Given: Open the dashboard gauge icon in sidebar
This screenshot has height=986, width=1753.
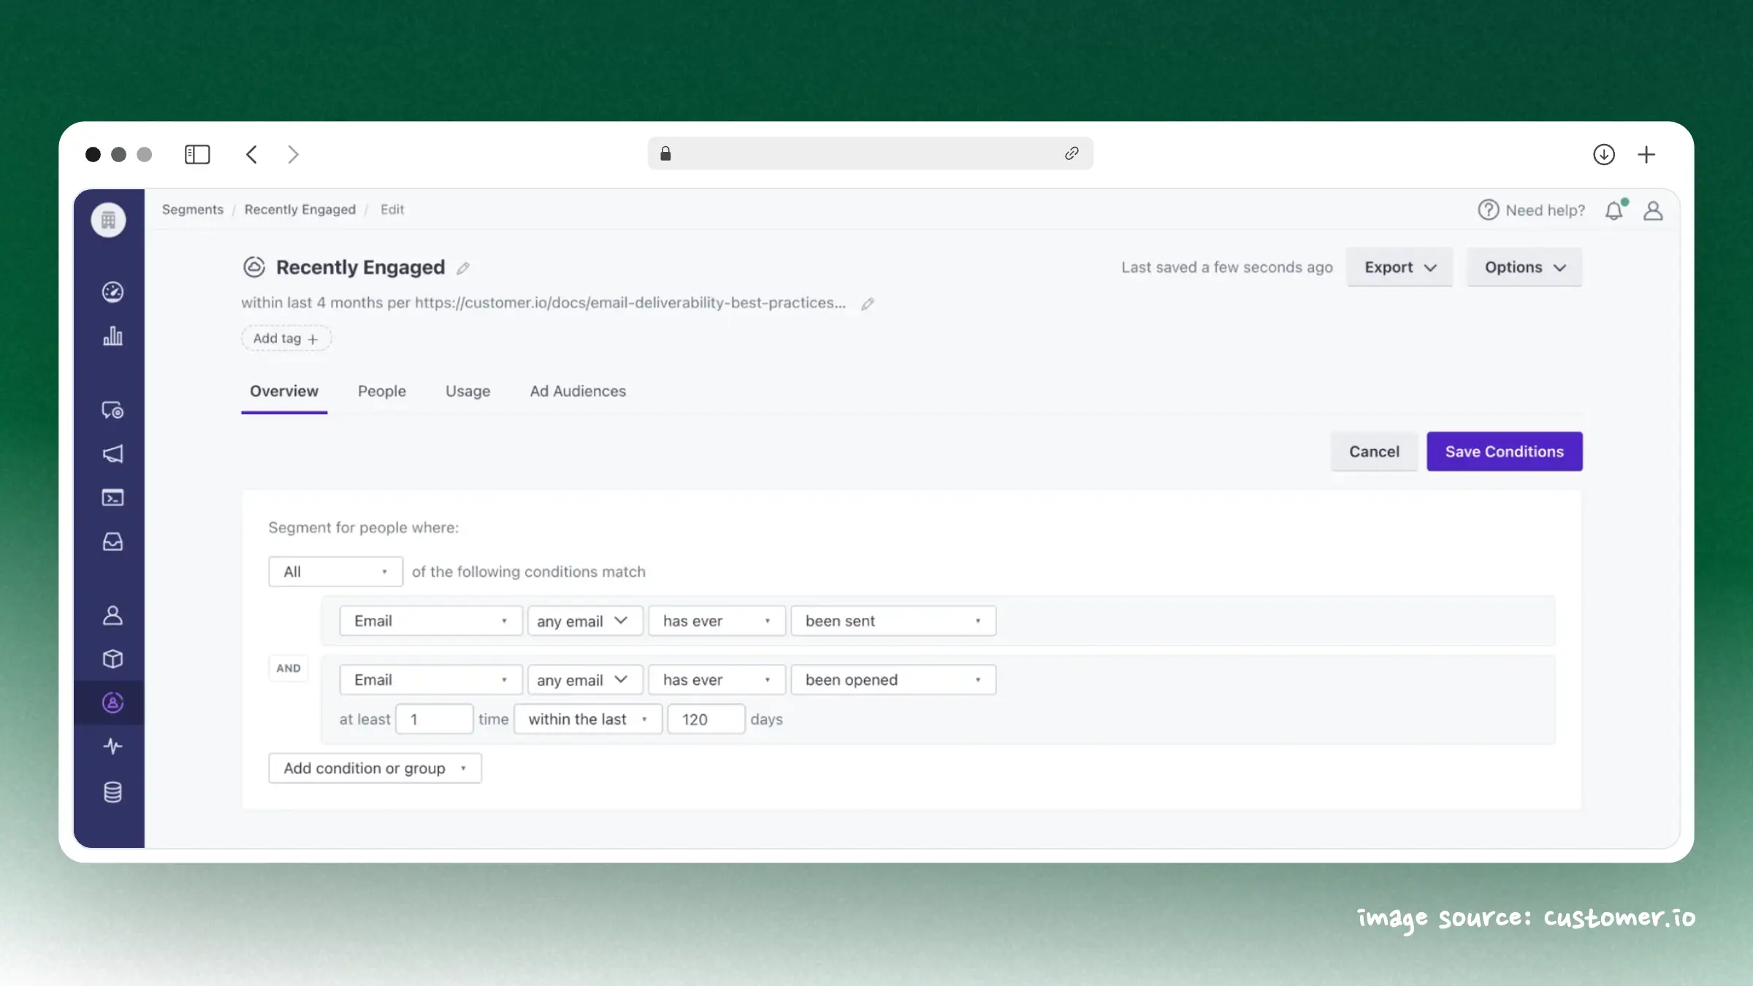Looking at the screenshot, I should point(112,292).
